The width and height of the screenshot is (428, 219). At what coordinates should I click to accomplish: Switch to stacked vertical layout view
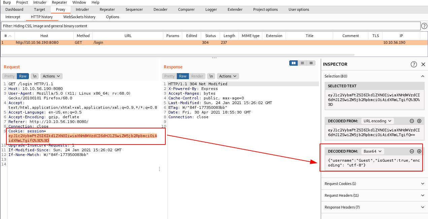(302, 63)
